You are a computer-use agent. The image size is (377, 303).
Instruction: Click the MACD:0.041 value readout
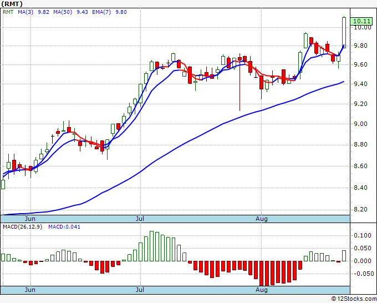point(64,227)
